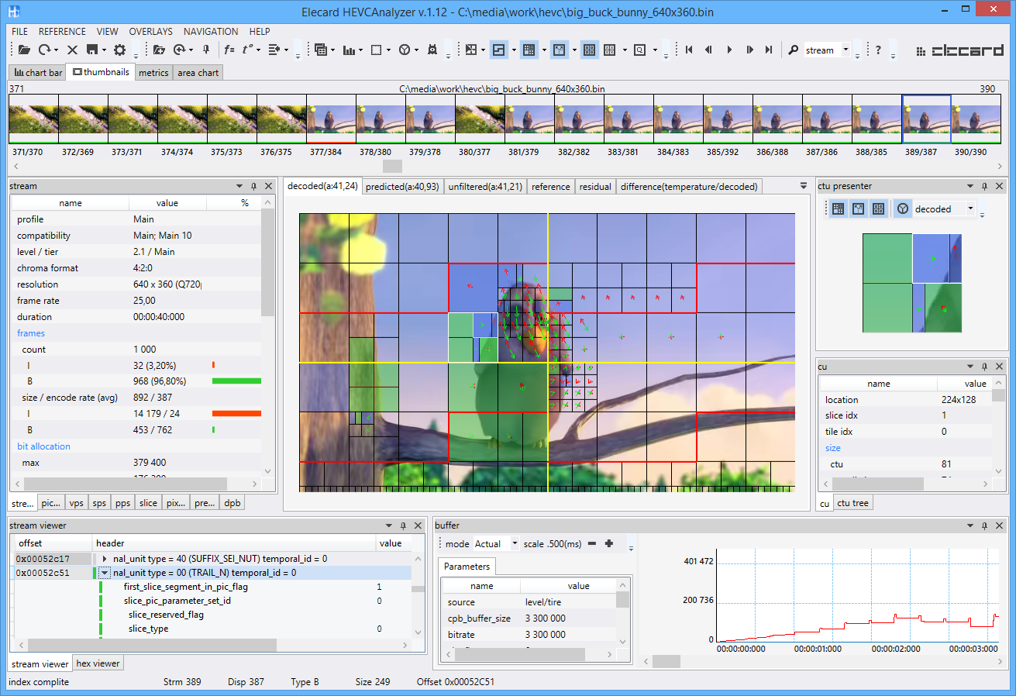The image size is (1016, 696).
Task: Click the play button
Action: [x=729, y=50]
